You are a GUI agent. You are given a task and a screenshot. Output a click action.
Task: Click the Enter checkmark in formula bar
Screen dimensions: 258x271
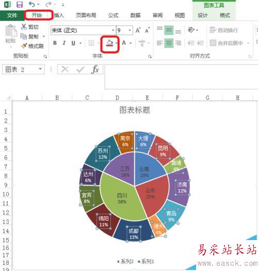(80, 70)
